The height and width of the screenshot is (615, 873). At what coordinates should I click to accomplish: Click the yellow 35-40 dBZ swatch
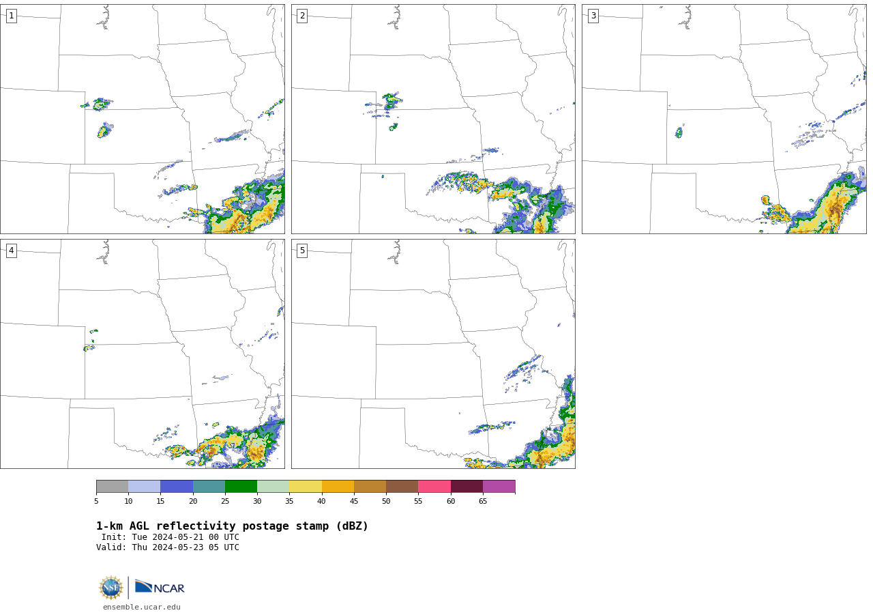(306, 486)
